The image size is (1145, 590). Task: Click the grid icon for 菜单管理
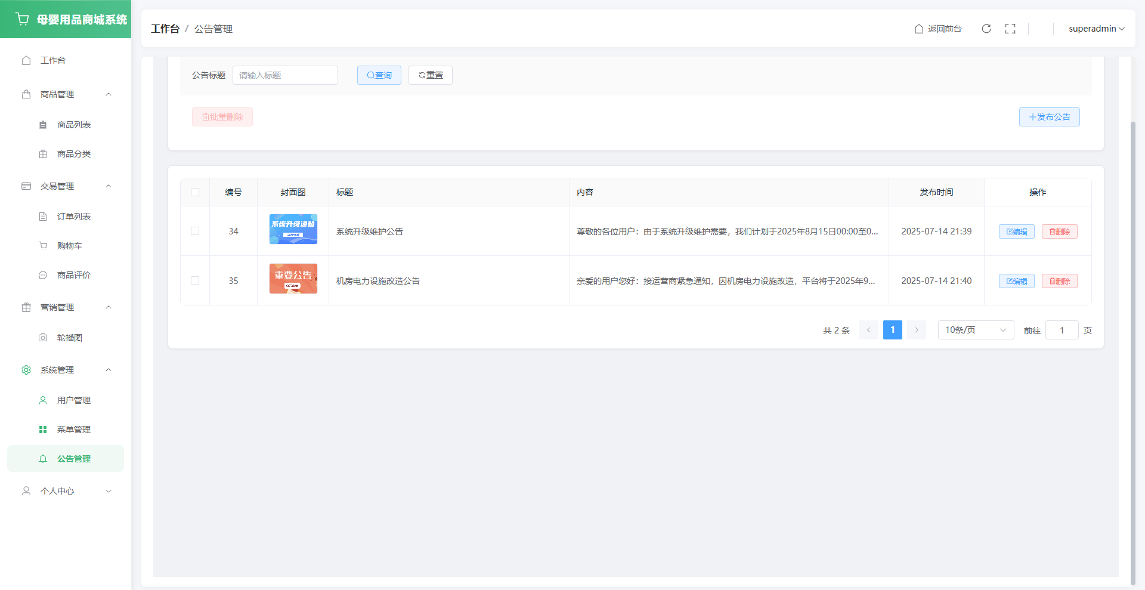[43, 430]
